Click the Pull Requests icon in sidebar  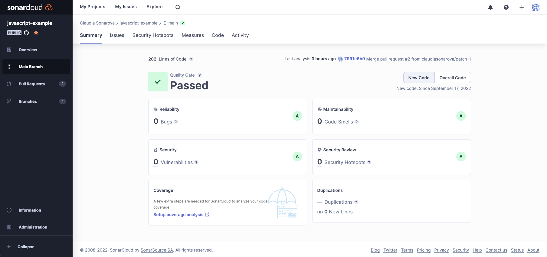pos(9,84)
